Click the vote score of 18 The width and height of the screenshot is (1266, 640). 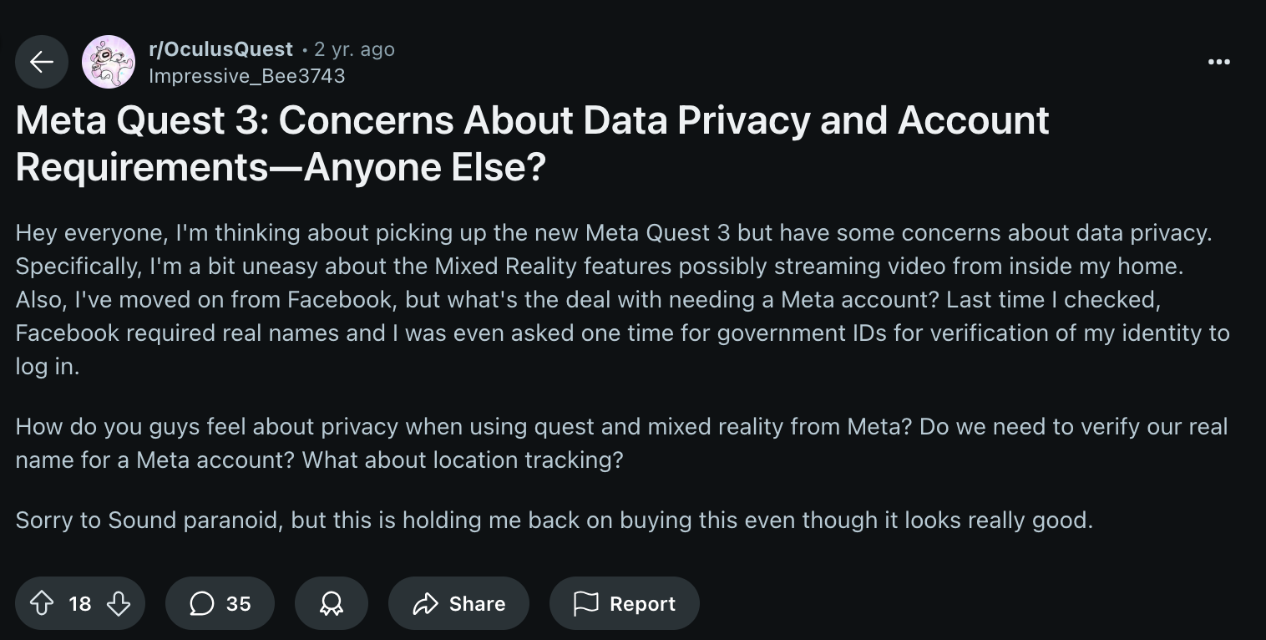coord(80,603)
